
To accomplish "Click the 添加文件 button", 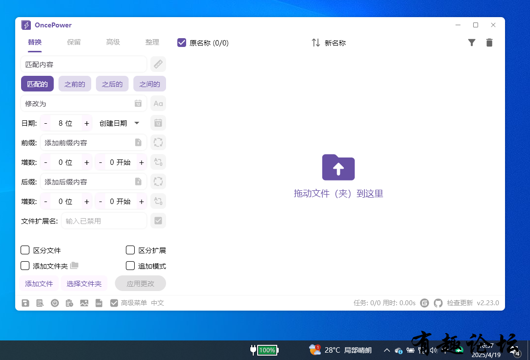I will point(39,283).
